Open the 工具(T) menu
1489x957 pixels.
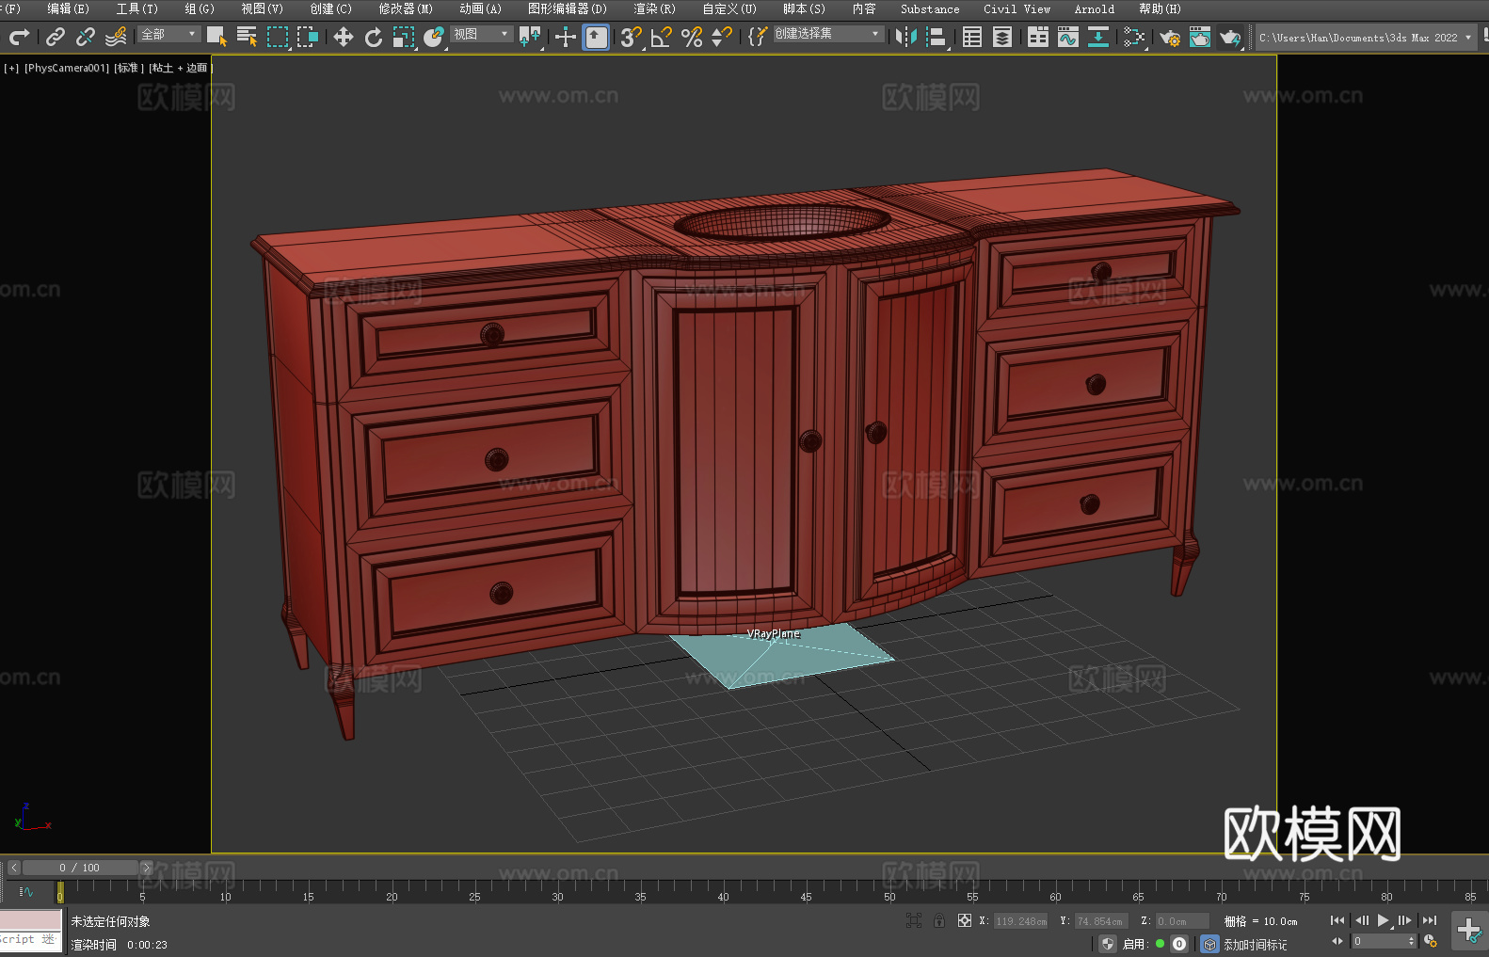pyautogui.click(x=137, y=8)
